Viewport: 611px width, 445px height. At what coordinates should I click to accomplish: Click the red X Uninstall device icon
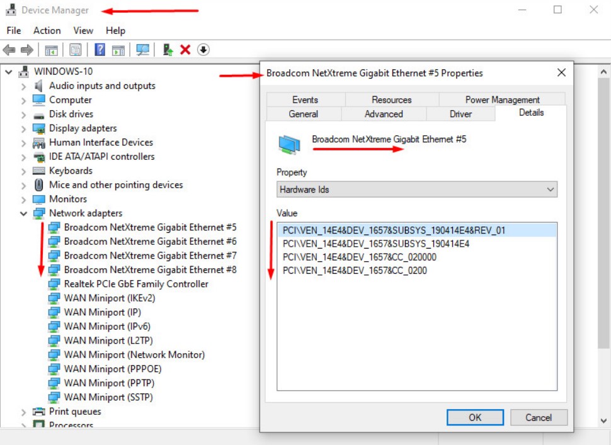[x=185, y=50]
